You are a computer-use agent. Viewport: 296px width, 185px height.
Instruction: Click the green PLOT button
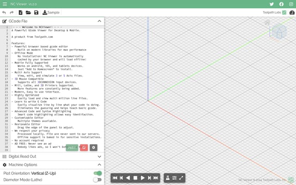coord(72,148)
